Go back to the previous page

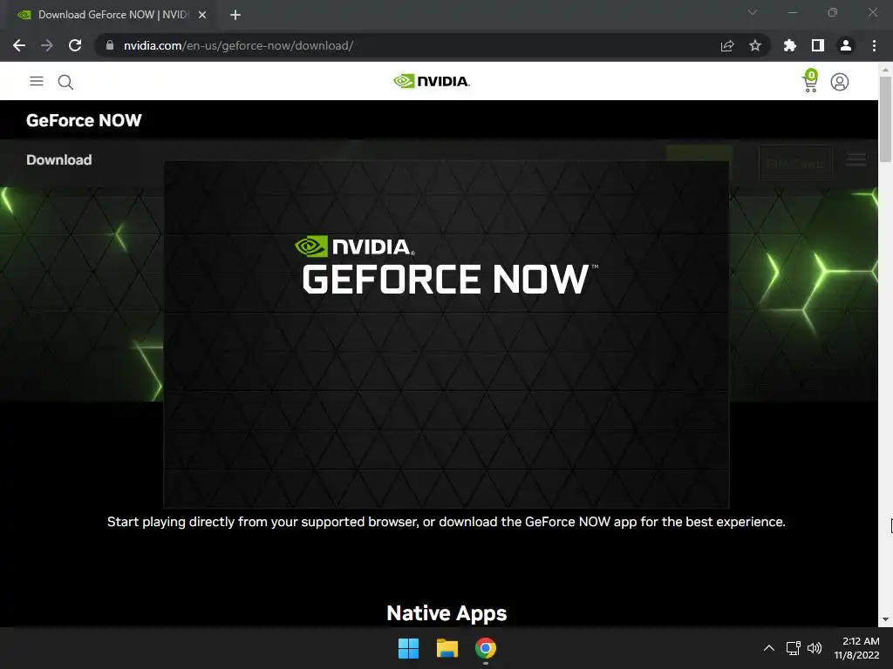point(19,45)
